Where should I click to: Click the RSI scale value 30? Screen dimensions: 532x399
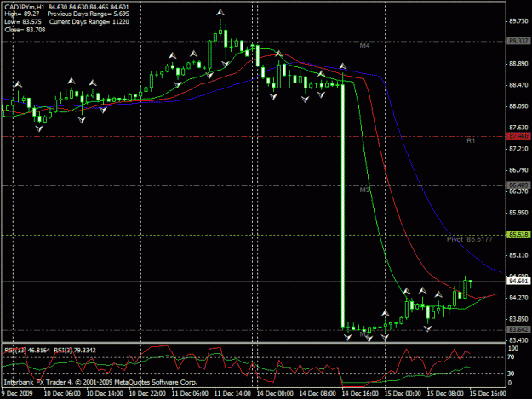[512, 373]
